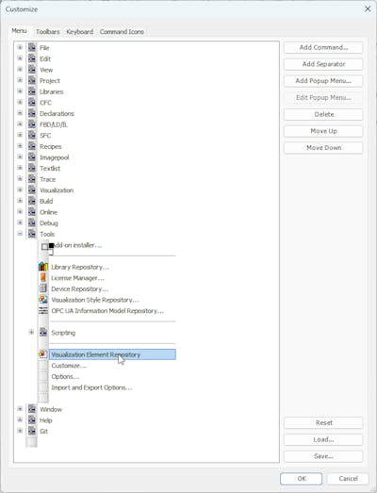Expand the Scripting submenu node

tap(31, 332)
